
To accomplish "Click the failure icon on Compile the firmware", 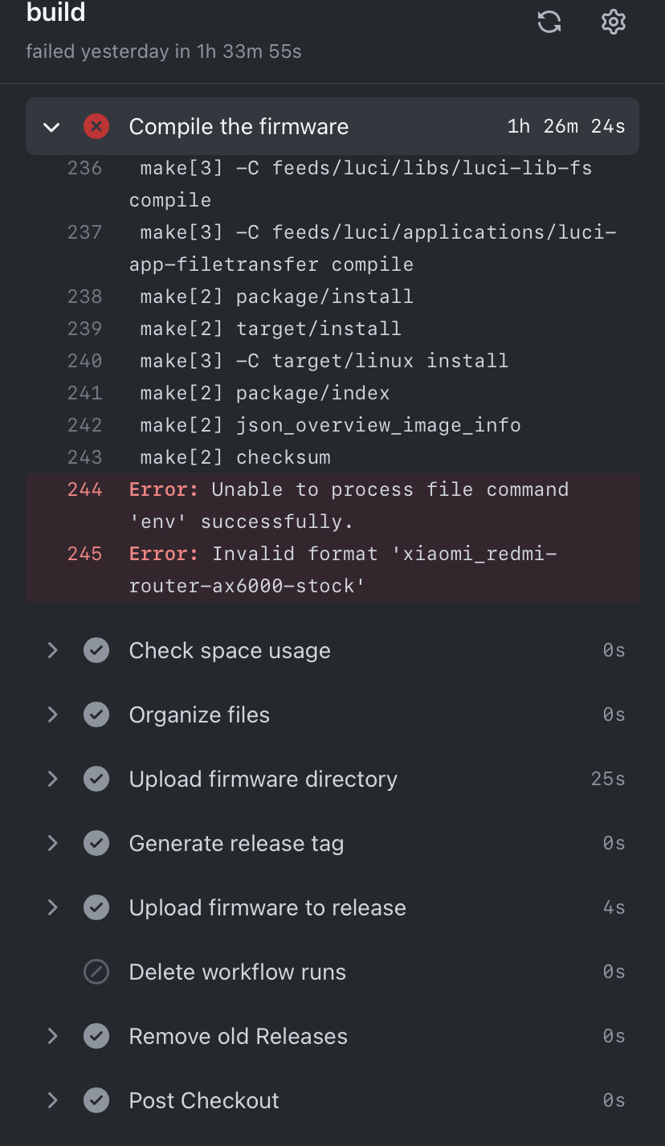I will (x=96, y=126).
